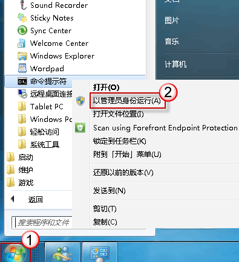Choose 还原以前的版本(V)

pyautogui.click(x=123, y=173)
